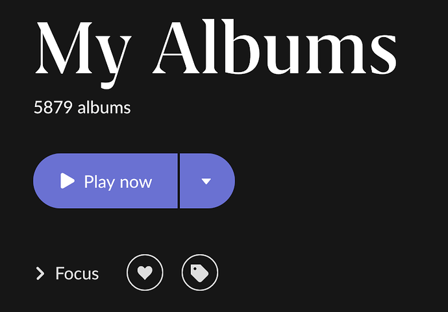448x312 pixels.
Task: Click the right-pointing arrow beside Focus
Action: [x=40, y=274]
